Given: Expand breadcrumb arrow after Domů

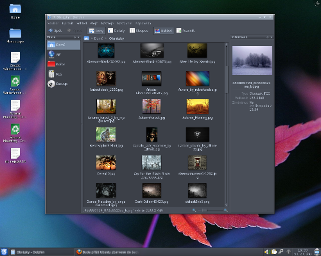Looking at the screenshot, I should (106, 38).
